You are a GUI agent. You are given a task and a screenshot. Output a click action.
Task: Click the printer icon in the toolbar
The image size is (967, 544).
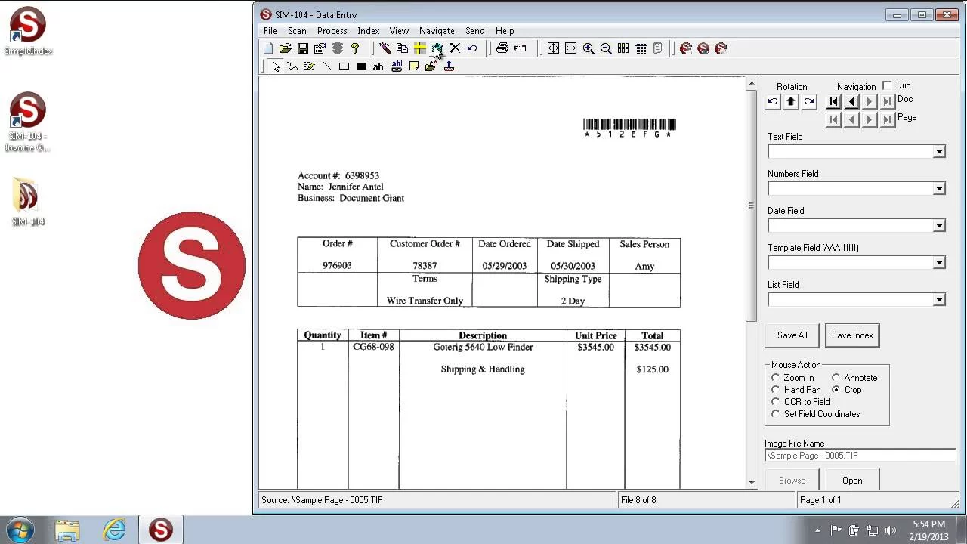pyautogui.click(x=502, y=48)
